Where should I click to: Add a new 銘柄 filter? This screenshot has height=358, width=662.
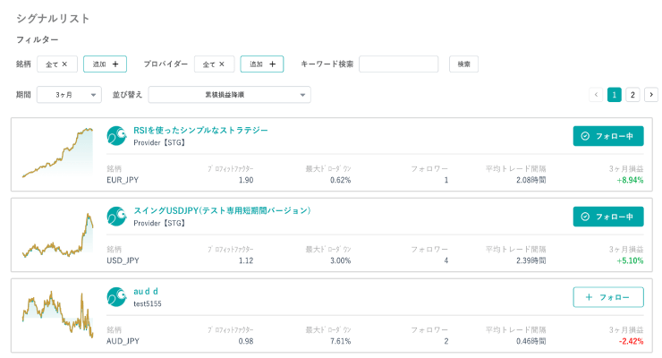(105, 64)
